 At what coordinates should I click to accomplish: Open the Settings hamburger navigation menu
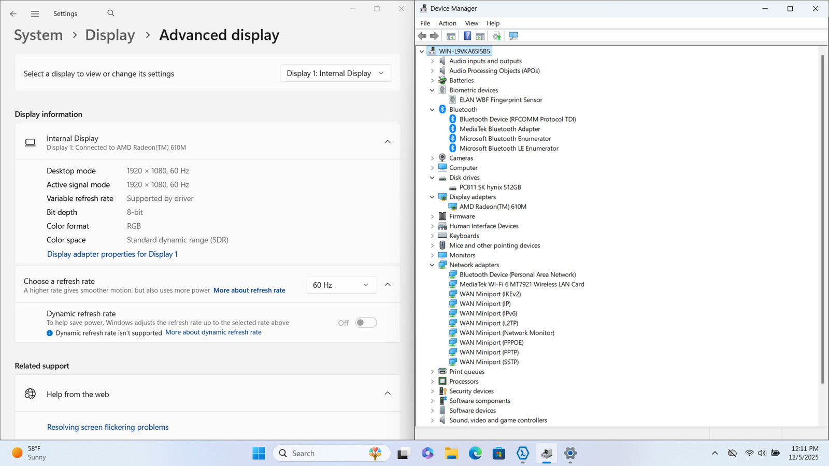click(x=35, y=14)
